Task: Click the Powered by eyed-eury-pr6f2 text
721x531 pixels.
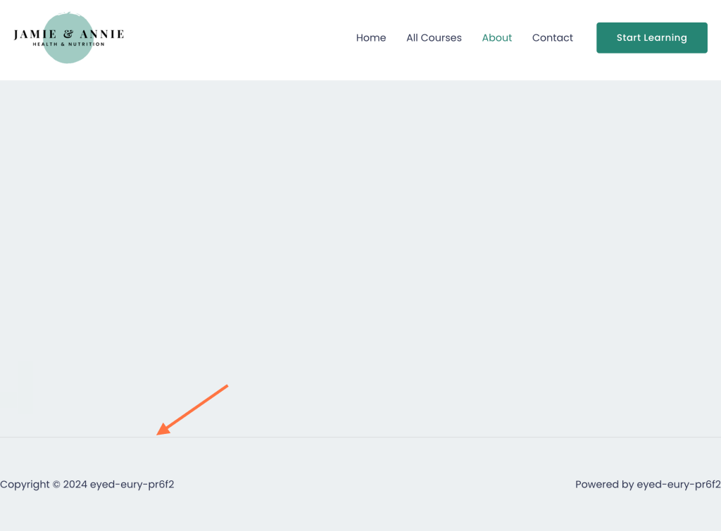Action: [648, 485]
